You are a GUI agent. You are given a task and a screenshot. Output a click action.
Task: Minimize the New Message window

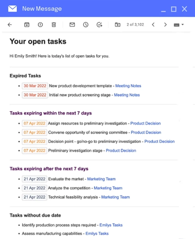tap(163, 11)
